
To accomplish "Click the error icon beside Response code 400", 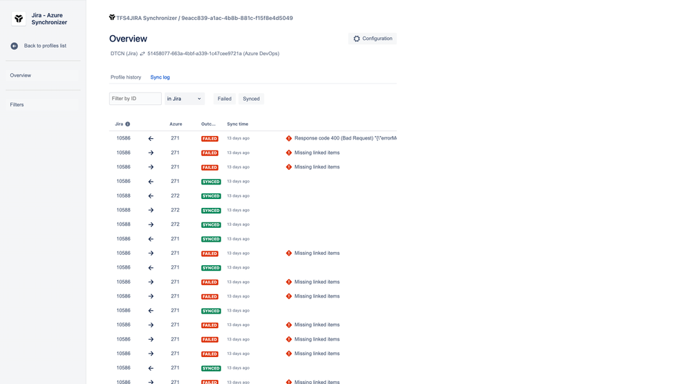I will pyautogui.click(x=289, y=138).
